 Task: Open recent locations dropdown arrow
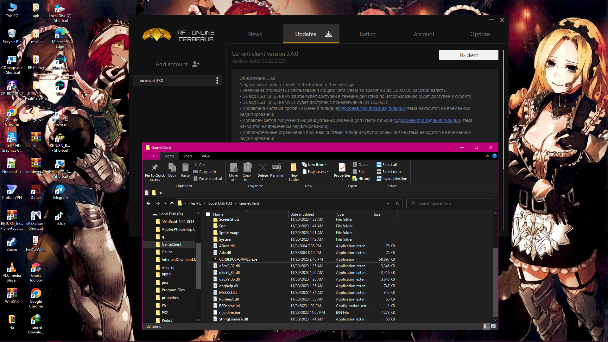[x=165, y=203]
